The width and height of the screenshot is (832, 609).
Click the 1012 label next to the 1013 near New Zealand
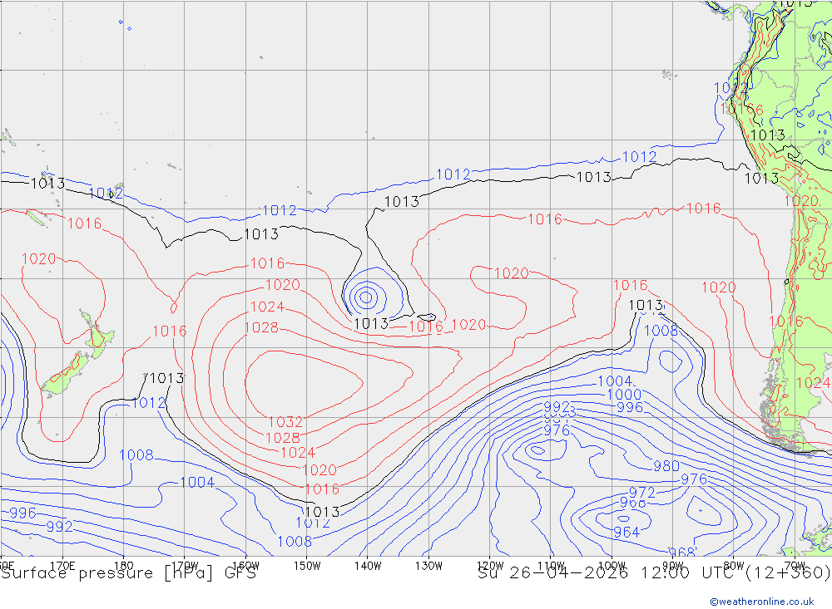149,403
